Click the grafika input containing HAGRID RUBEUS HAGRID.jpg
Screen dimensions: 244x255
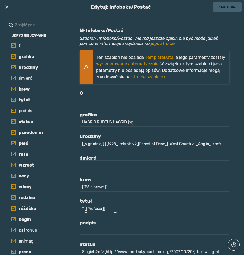coord(155,122)
